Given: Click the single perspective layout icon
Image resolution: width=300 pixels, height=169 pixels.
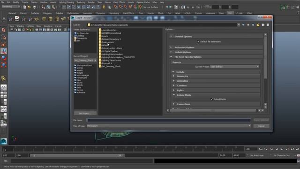Looking at the screenshot, I should tap(4, 88).
